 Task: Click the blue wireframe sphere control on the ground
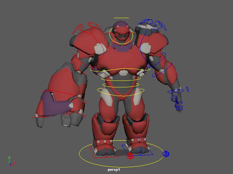[166, 154]
